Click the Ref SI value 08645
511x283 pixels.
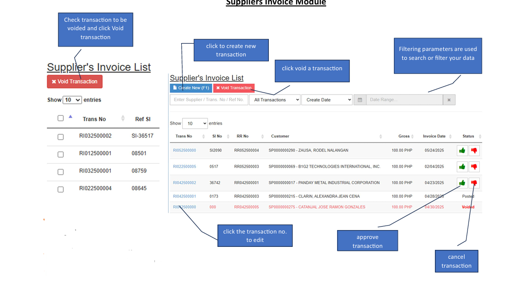tap(139, 189)
